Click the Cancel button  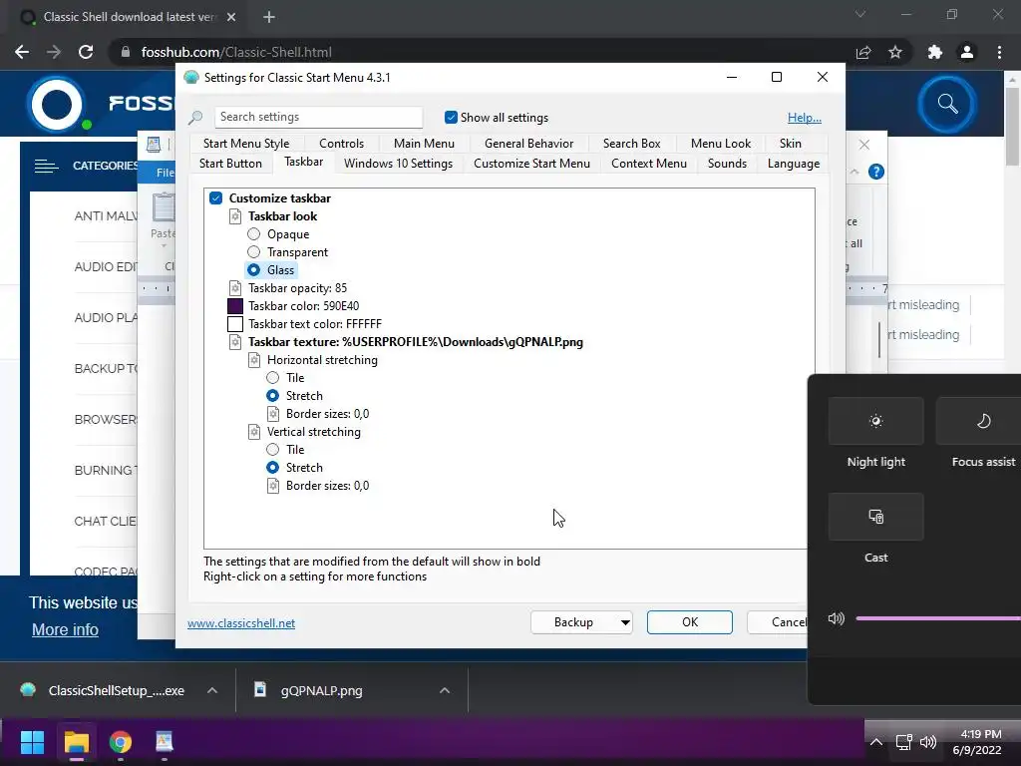coord(778,622)
